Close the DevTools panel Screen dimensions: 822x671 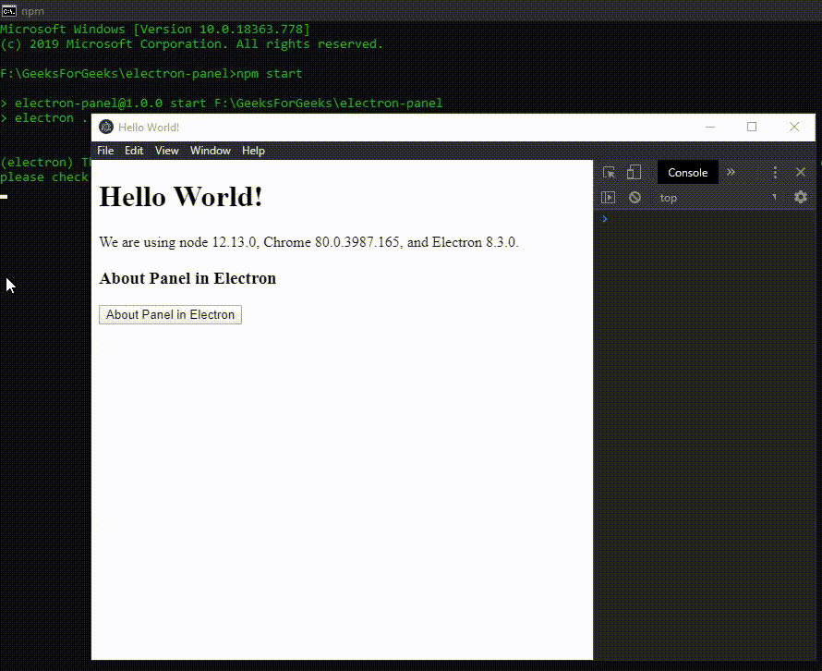[x=801, y=172]
